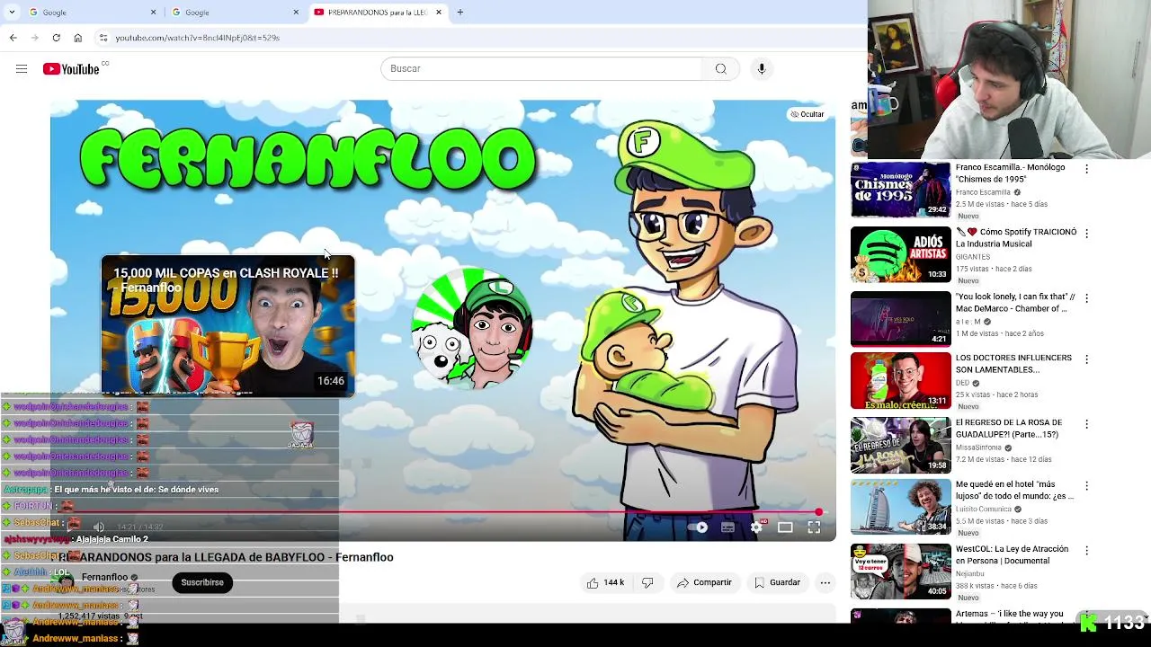
Task: Open options for WestCOL video
Action: tap(1086, 550)
